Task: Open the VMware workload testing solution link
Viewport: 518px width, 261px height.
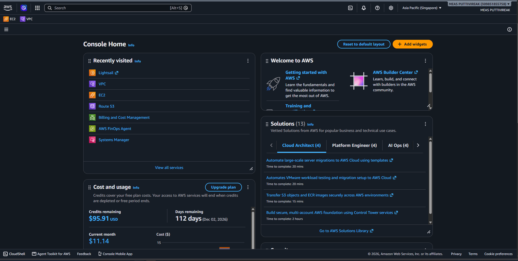Action: click(x=331, y=178)
